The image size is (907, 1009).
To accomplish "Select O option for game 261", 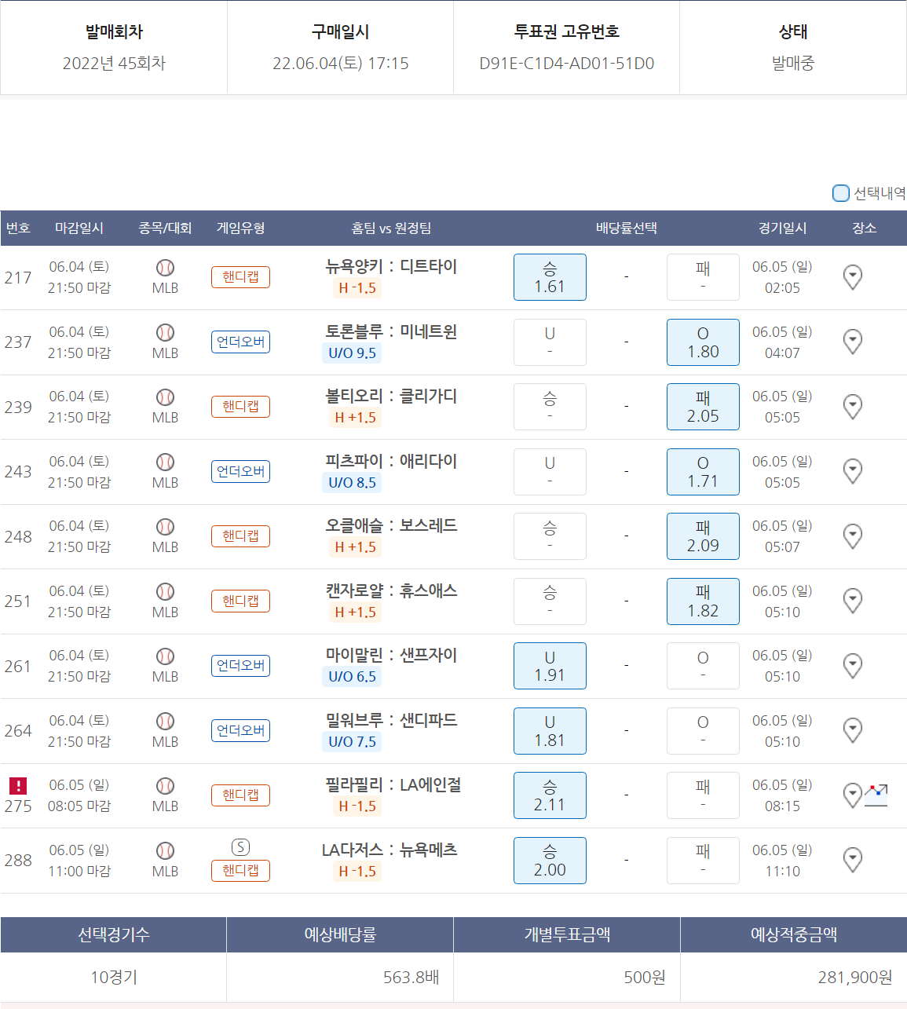I will coord(703,666).
